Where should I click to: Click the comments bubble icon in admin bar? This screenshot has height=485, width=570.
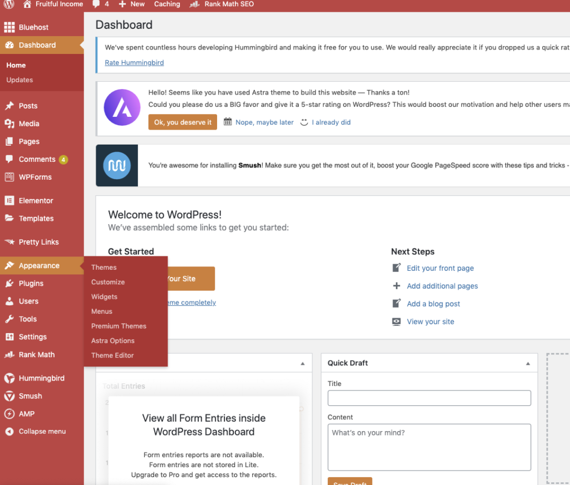coord(96,4)
